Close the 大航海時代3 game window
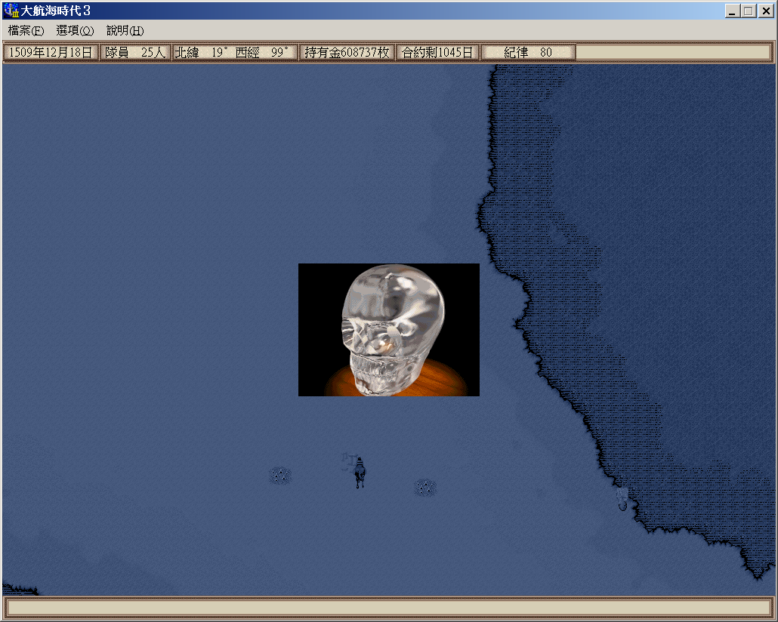Screen dimensions: 778x622 click(765, 11)
